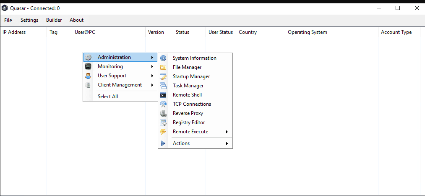Open the Builder menu

point(54,20)
